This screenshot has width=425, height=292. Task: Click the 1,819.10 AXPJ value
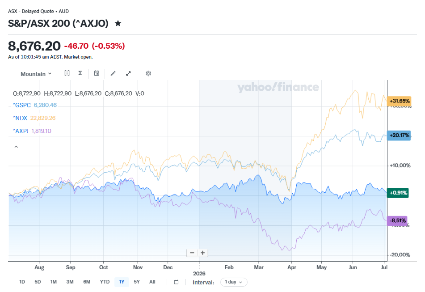[x=41, y=131]
